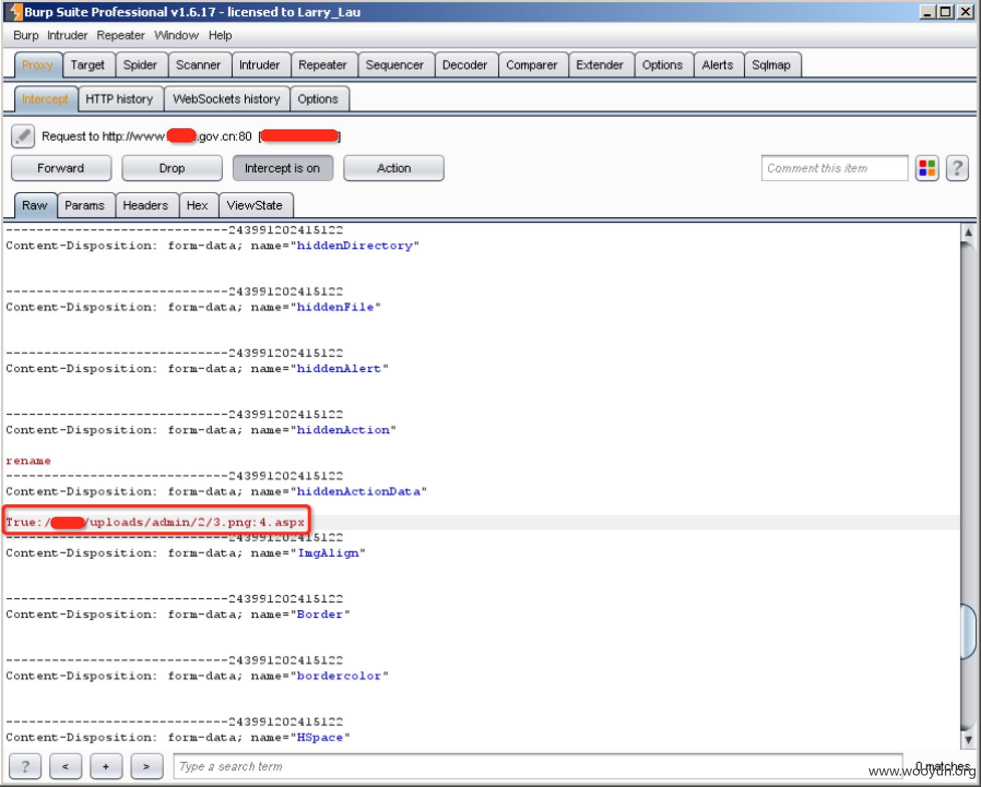Select the Proxy tool tab
Screen dimensions: 981x787
click(x=38, y=65)
